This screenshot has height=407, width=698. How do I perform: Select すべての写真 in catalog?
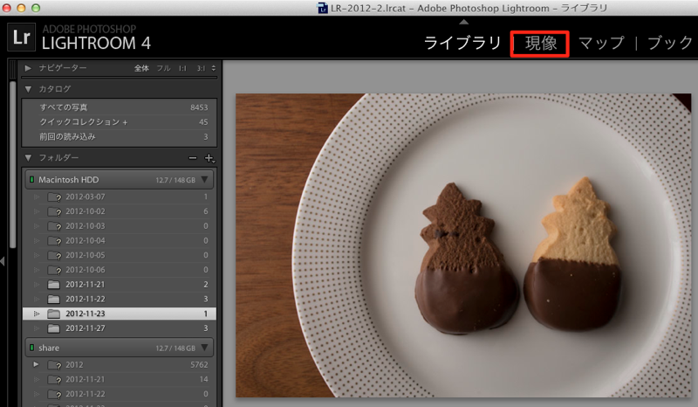[120, 107]
